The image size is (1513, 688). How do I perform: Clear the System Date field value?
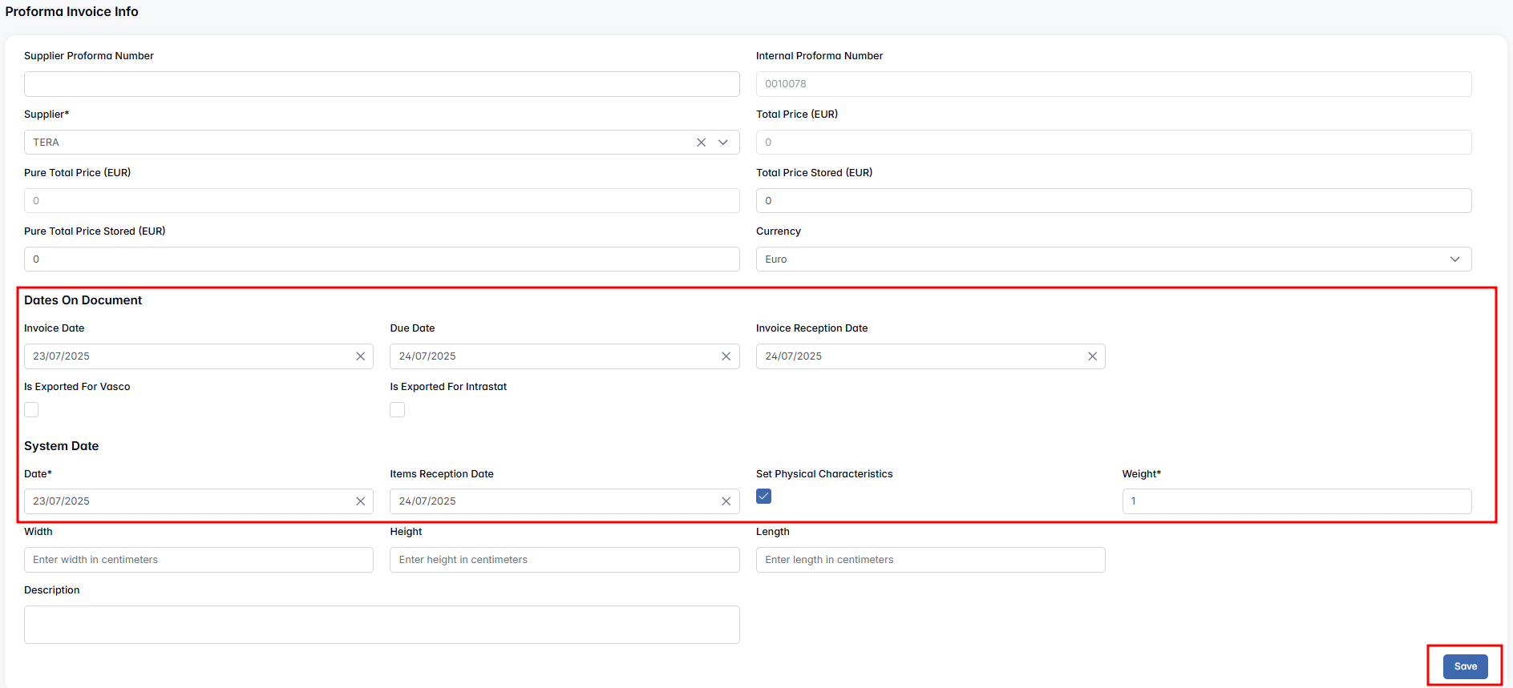click(x=360, y=501)
